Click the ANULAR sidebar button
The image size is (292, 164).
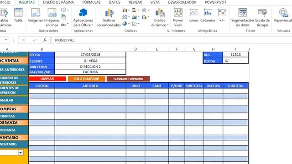tap(14, 100)
